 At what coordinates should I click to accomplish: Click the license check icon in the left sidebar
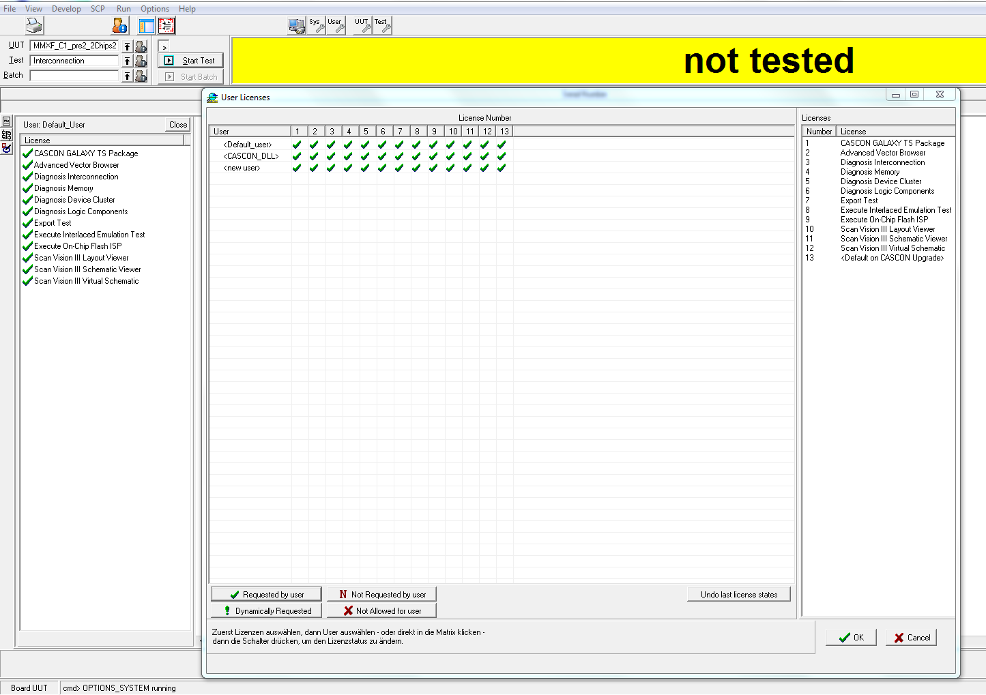tap(7, 147)
